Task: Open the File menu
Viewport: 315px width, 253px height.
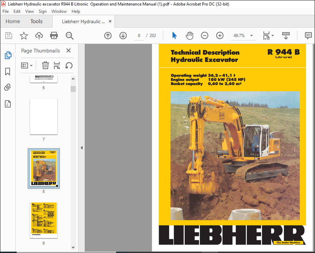Action: tap(6, 11)
